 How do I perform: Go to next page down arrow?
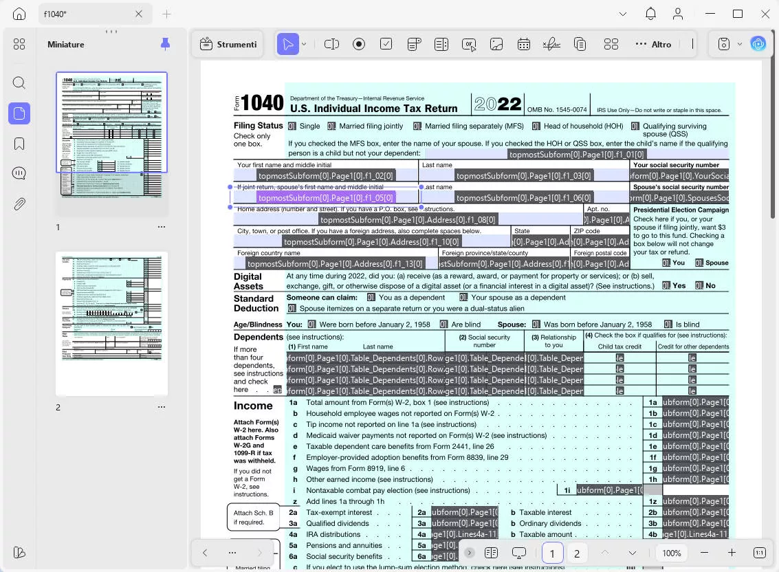633,553
